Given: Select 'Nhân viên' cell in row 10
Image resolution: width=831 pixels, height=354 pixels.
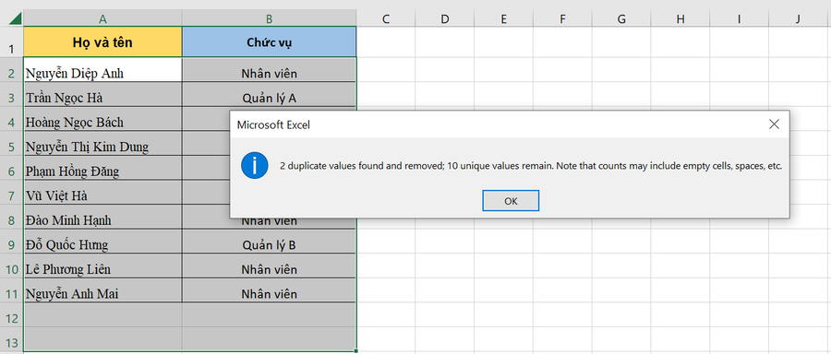Looking at the screenshot, I should click(x=270, y=265).
